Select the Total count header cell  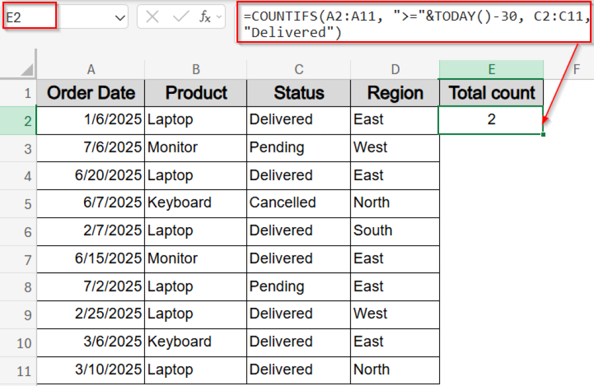tap(491, 93)
